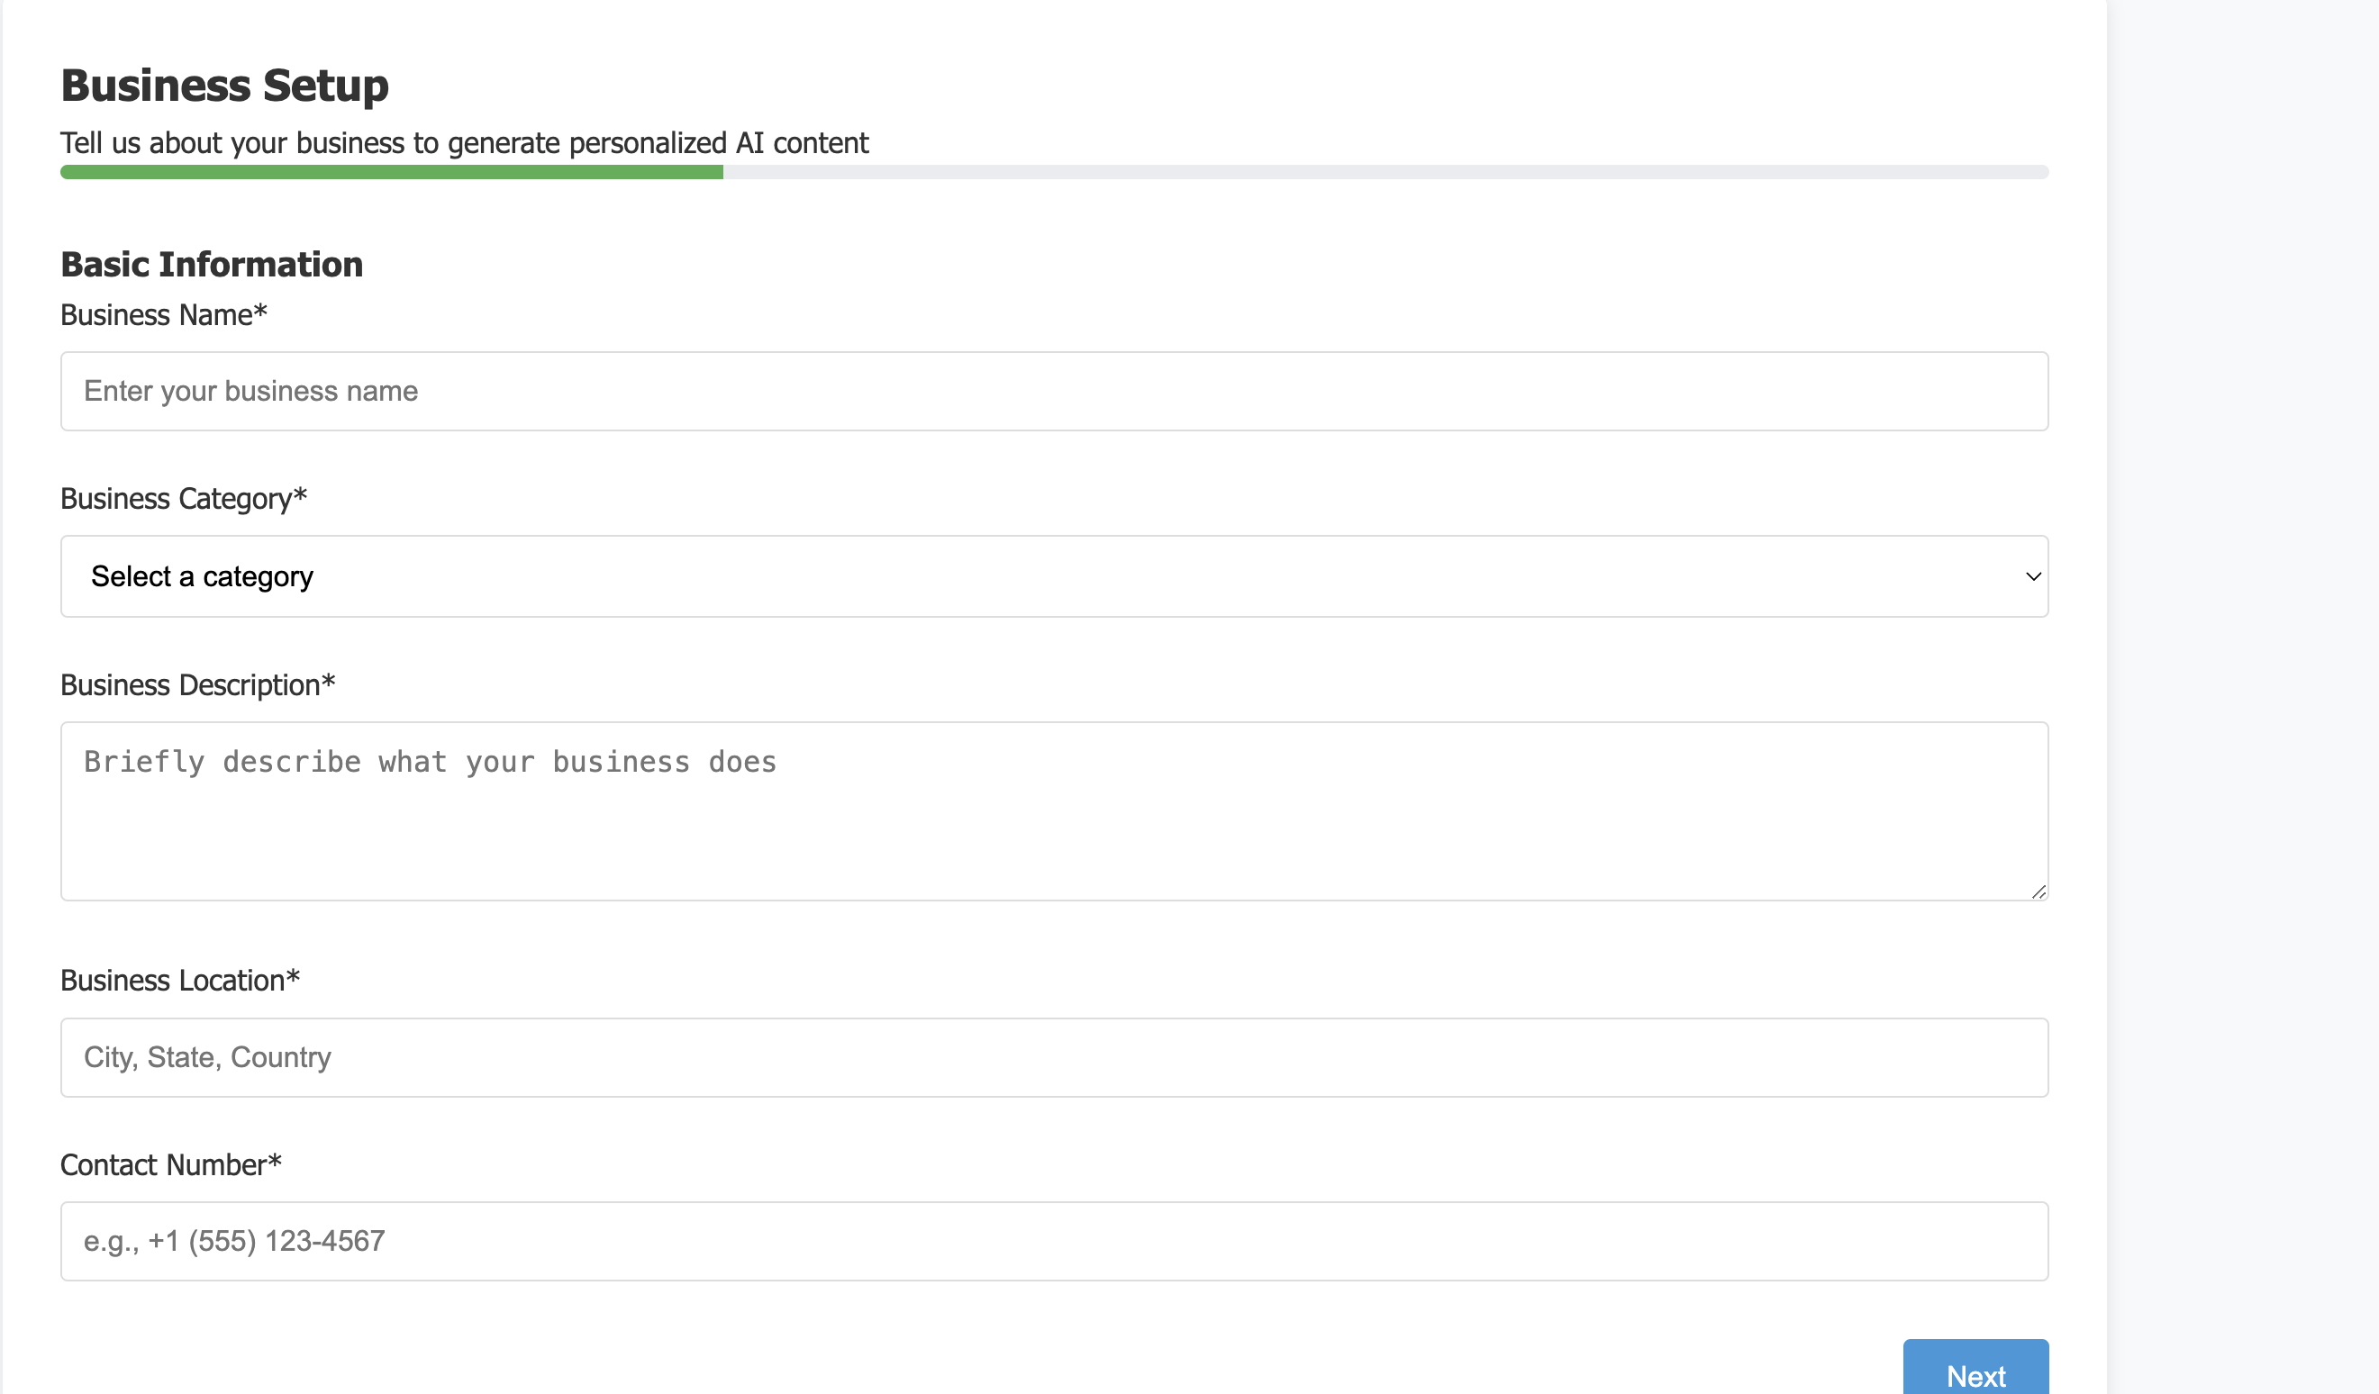This screenshot has height=1394, width=2379.
Task: Click the required asterisk after Business Name
Action: pyautogui.click(x=260, y=312)
